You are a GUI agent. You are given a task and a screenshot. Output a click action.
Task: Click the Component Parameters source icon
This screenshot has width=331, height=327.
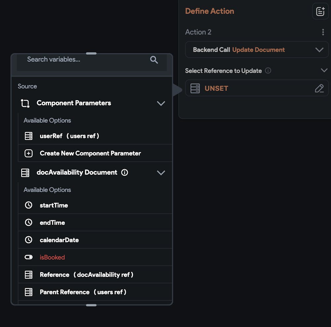[x=25, y=103]
